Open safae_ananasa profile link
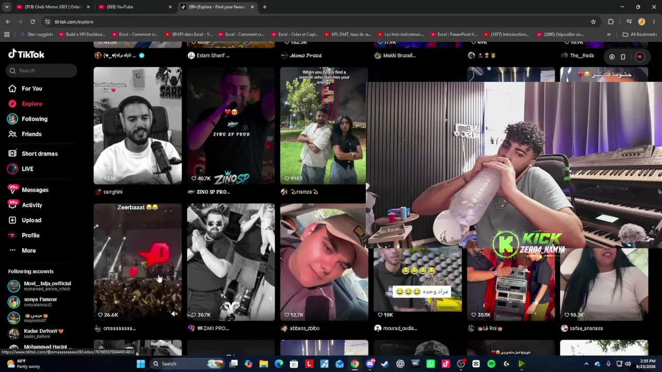Image resolution: width=662 pixels, height=372 pixels. (585, 328)
